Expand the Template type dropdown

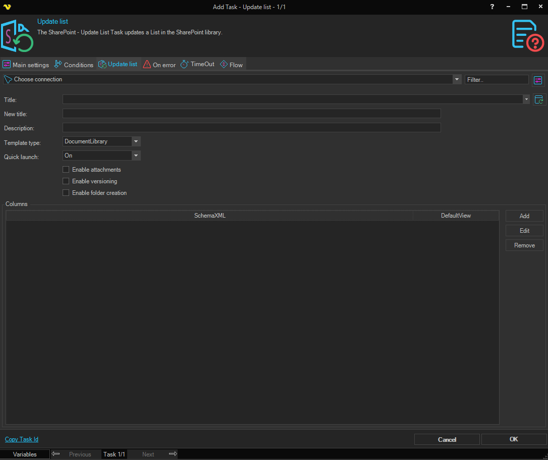(136, 141)
